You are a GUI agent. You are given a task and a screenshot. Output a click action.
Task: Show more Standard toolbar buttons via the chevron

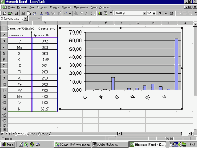111,13
